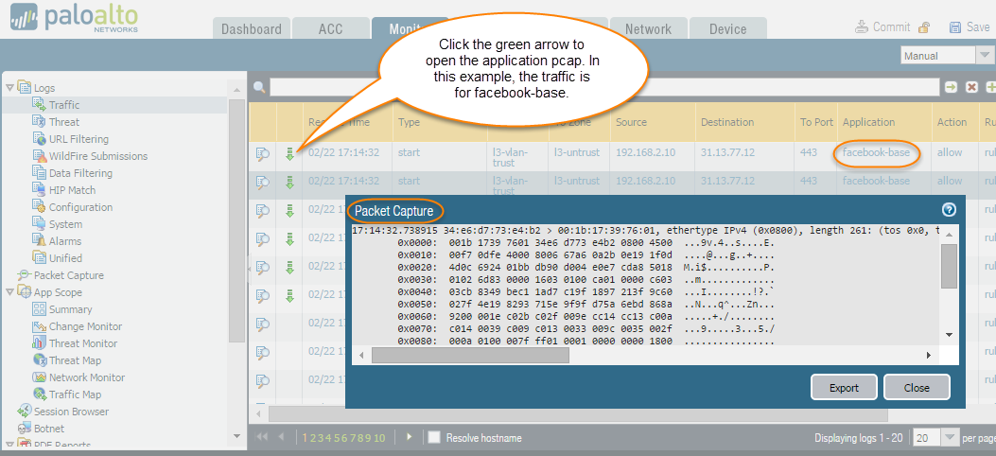Image resolution: width=996 pixels, height=456 pixels.
Task: Apply filter with green arrow icon
Action: coord(951,87)
